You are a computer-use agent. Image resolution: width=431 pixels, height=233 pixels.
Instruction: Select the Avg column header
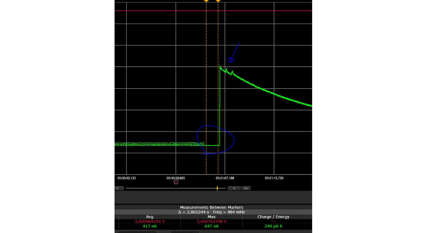point(149,217)
